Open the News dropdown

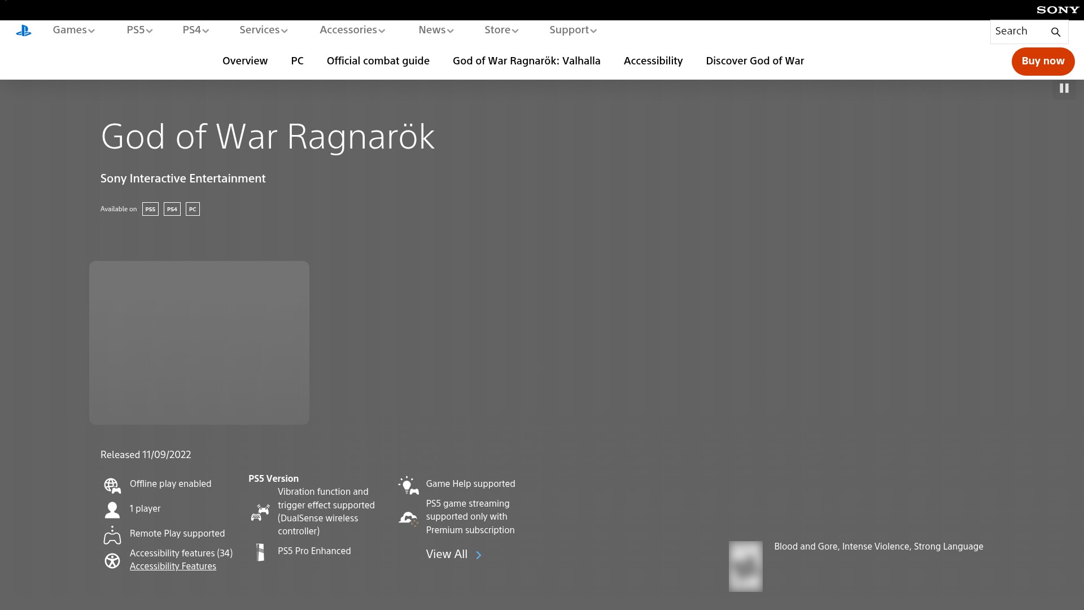(436, 30)
